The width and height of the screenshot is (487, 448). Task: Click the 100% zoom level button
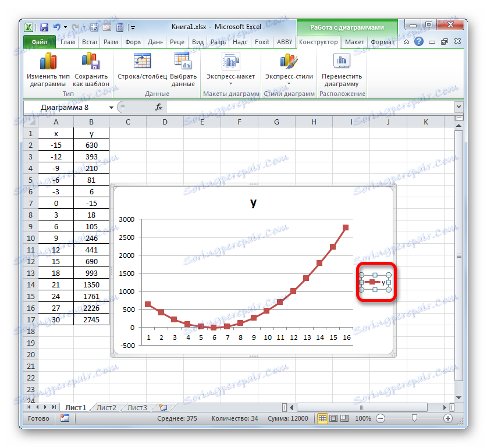(x=363, y=418)
